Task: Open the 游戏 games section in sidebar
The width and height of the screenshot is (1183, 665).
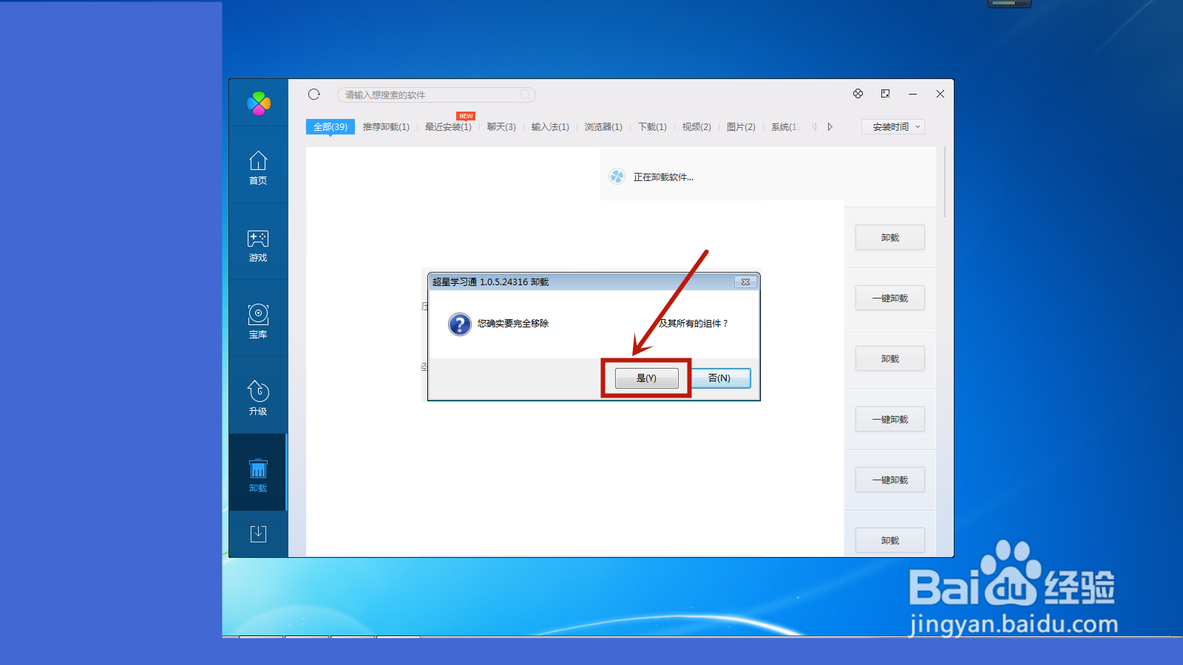Action: [258, 245]
